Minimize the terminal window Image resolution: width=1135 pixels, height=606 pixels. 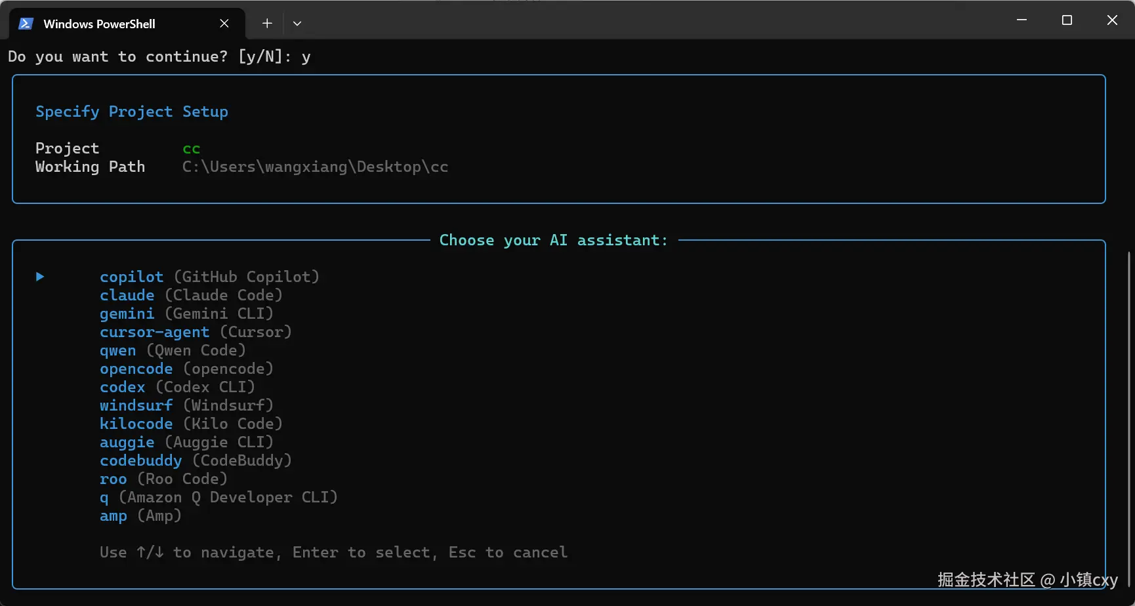point(1021,20)
